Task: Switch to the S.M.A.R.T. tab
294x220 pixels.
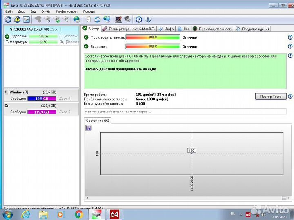Action: pyautogui.click(x=144, y=29)
